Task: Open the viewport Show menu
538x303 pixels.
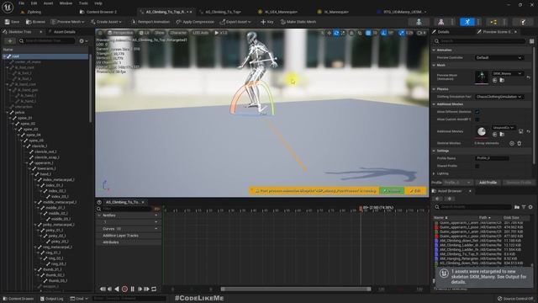Action: [x=160, y=33]
